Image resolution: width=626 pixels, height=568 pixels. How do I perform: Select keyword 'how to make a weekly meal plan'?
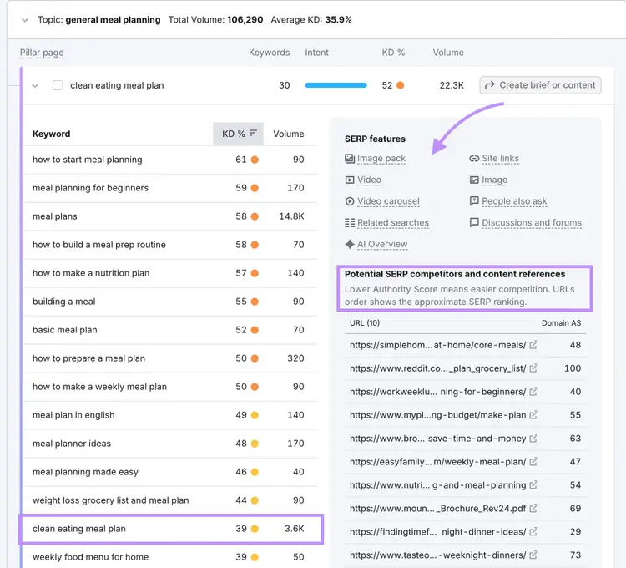point(99,386)
